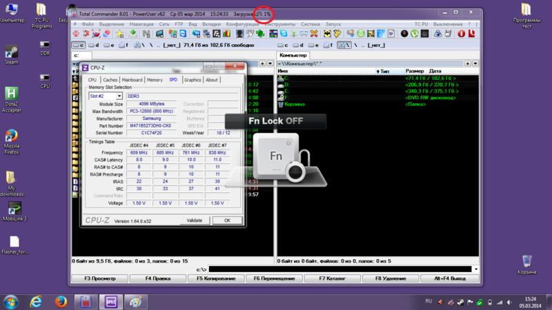Click OK in the CPU-Z window

[x=227, y=220]
